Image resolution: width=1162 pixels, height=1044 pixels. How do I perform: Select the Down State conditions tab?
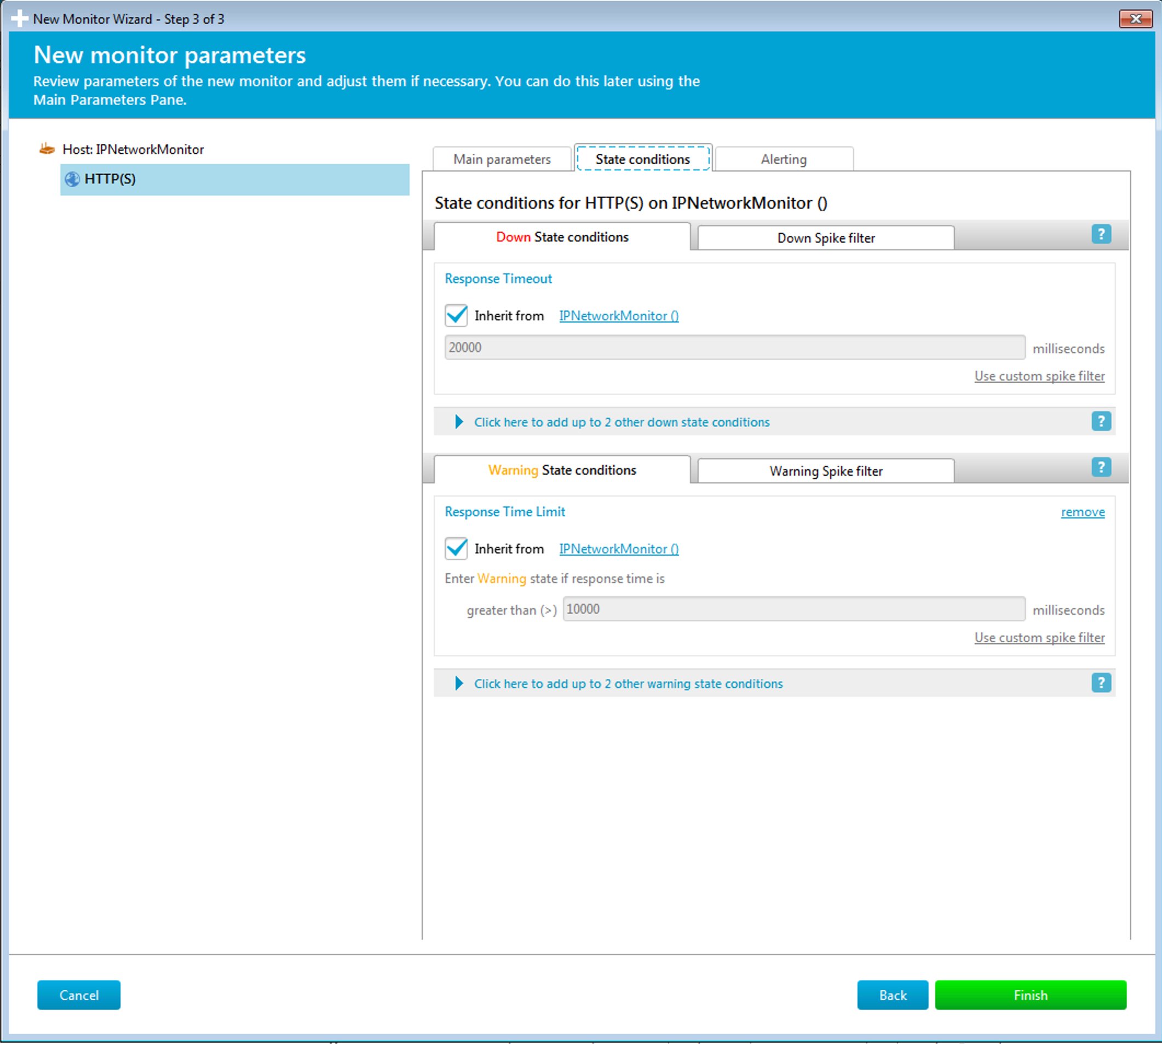coord(562,237)
